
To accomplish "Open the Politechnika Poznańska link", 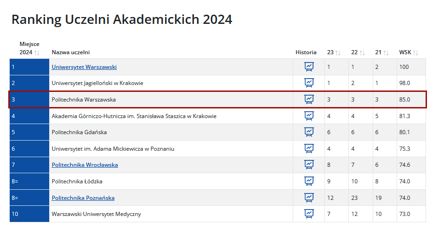I will (83, 198).
